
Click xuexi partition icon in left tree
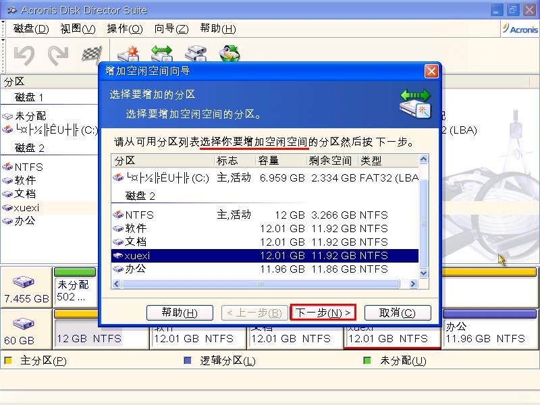point(7,208)
